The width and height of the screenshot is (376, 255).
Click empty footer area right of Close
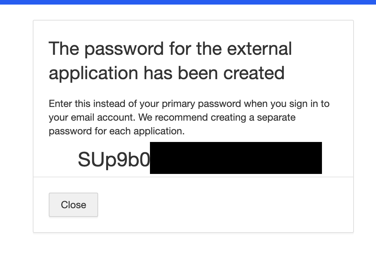point(225,205)
